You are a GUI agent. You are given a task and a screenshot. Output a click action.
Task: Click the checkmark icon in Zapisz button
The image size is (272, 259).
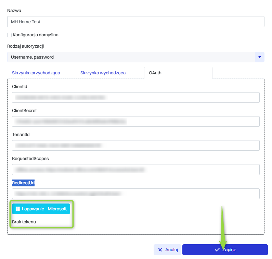tap(217, 250)
